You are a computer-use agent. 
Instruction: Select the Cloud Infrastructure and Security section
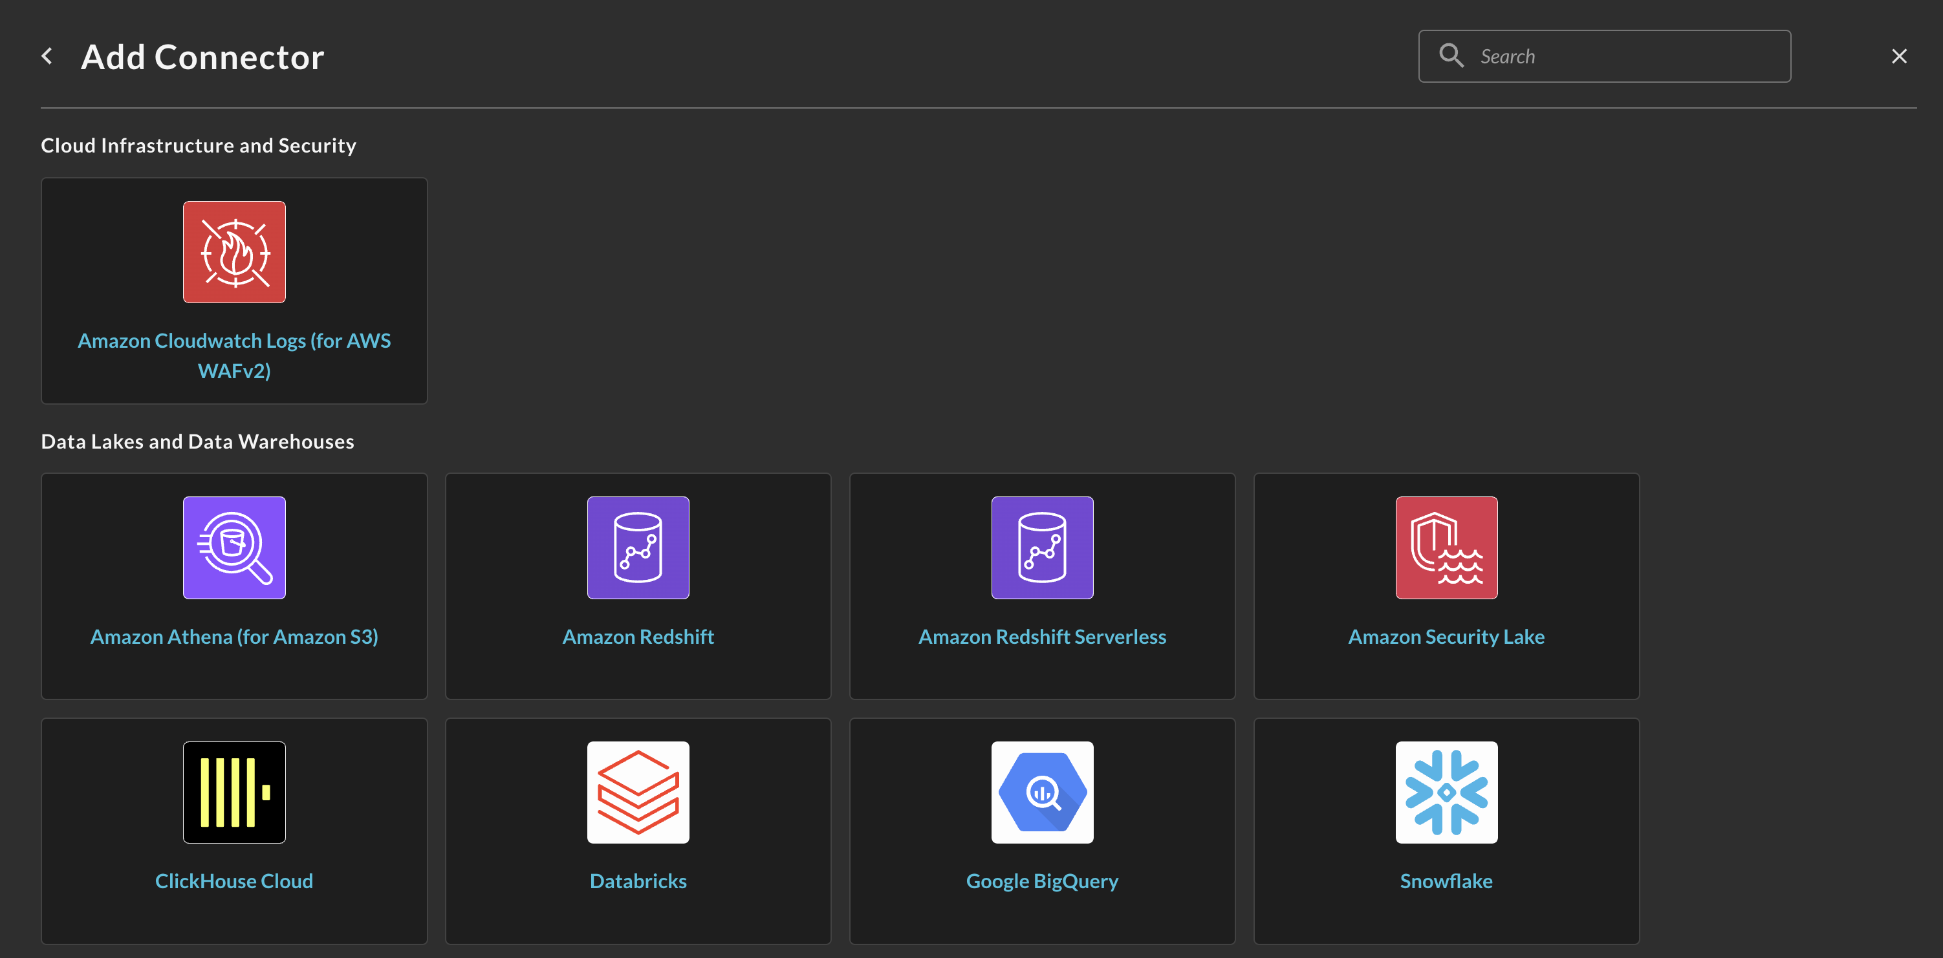tap(199, 145)
